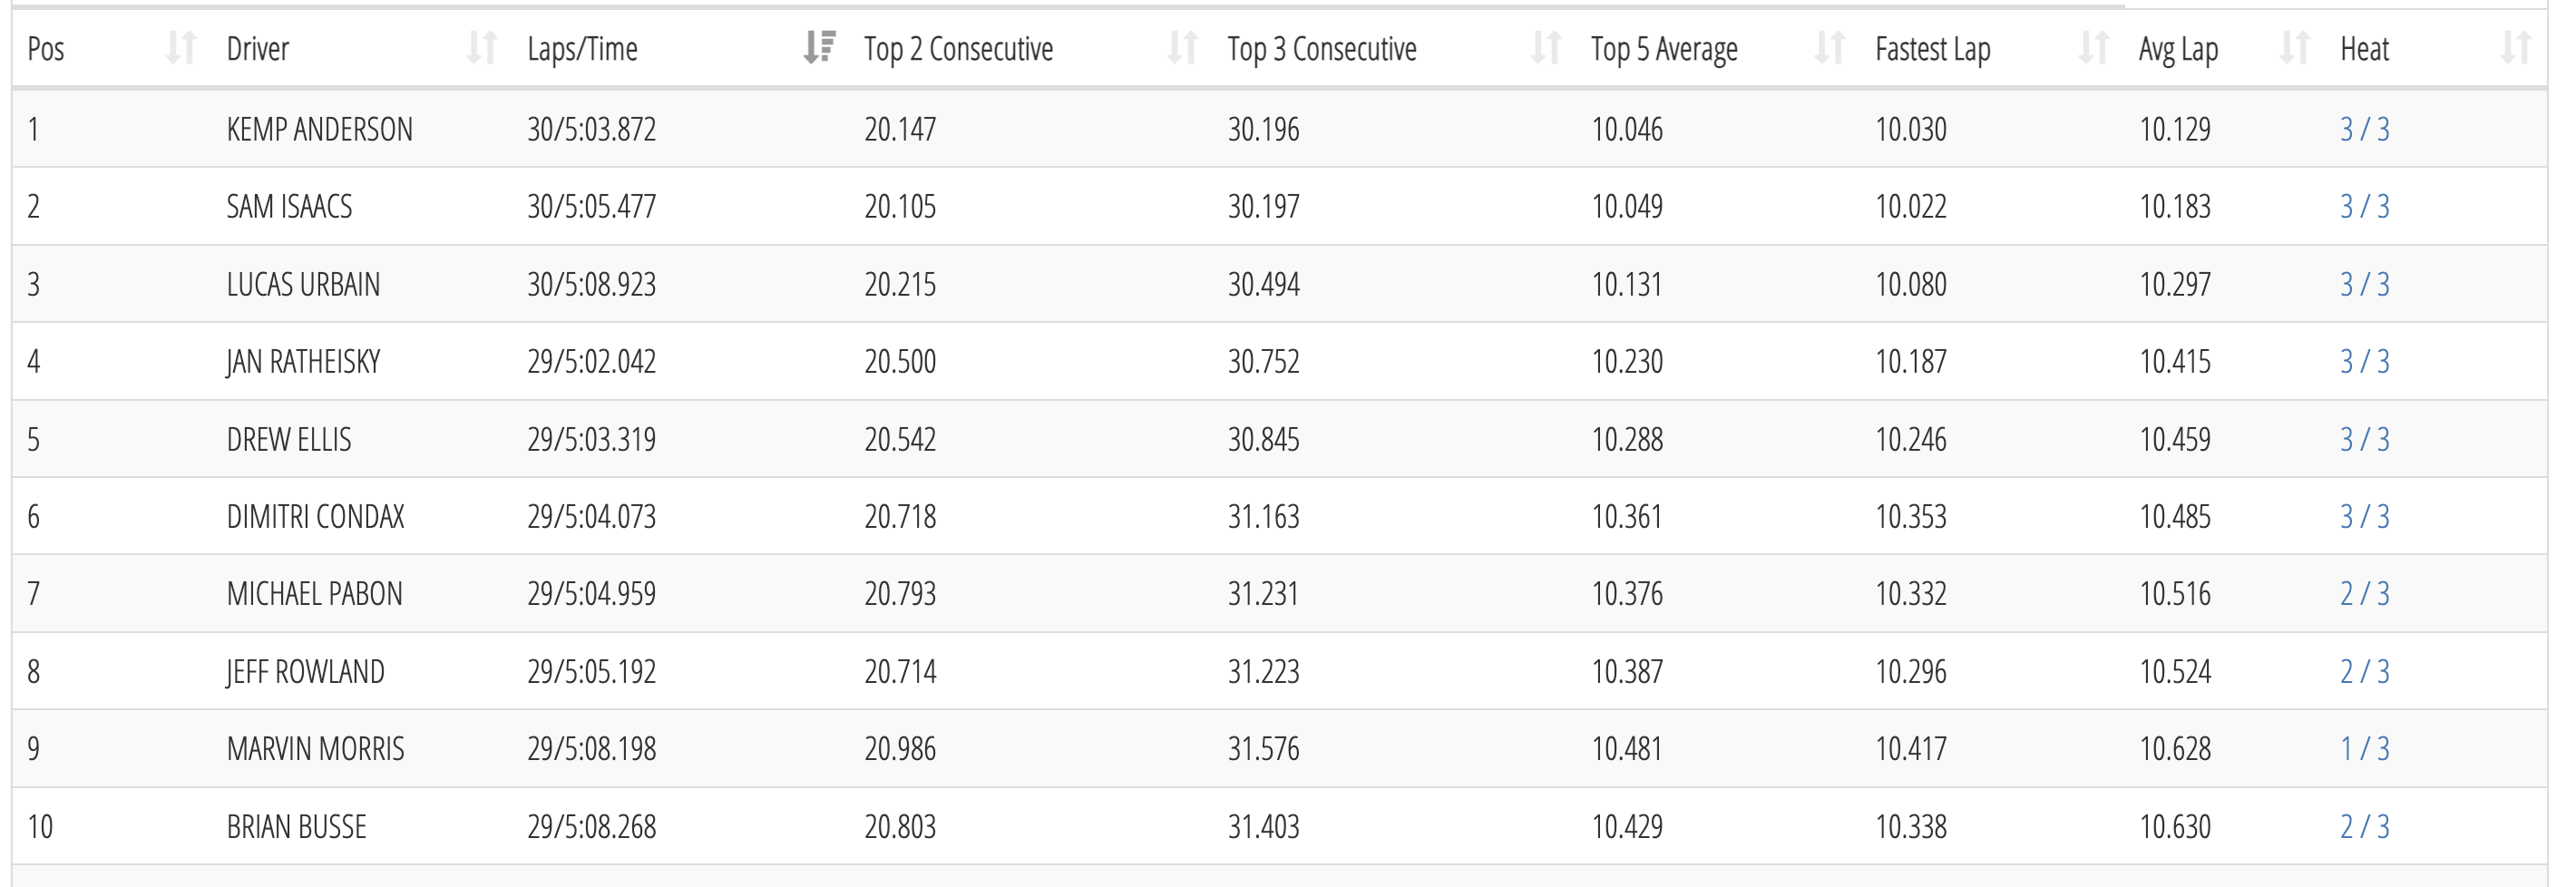Click the Top 5 Average sort icon

(1829, 48)
